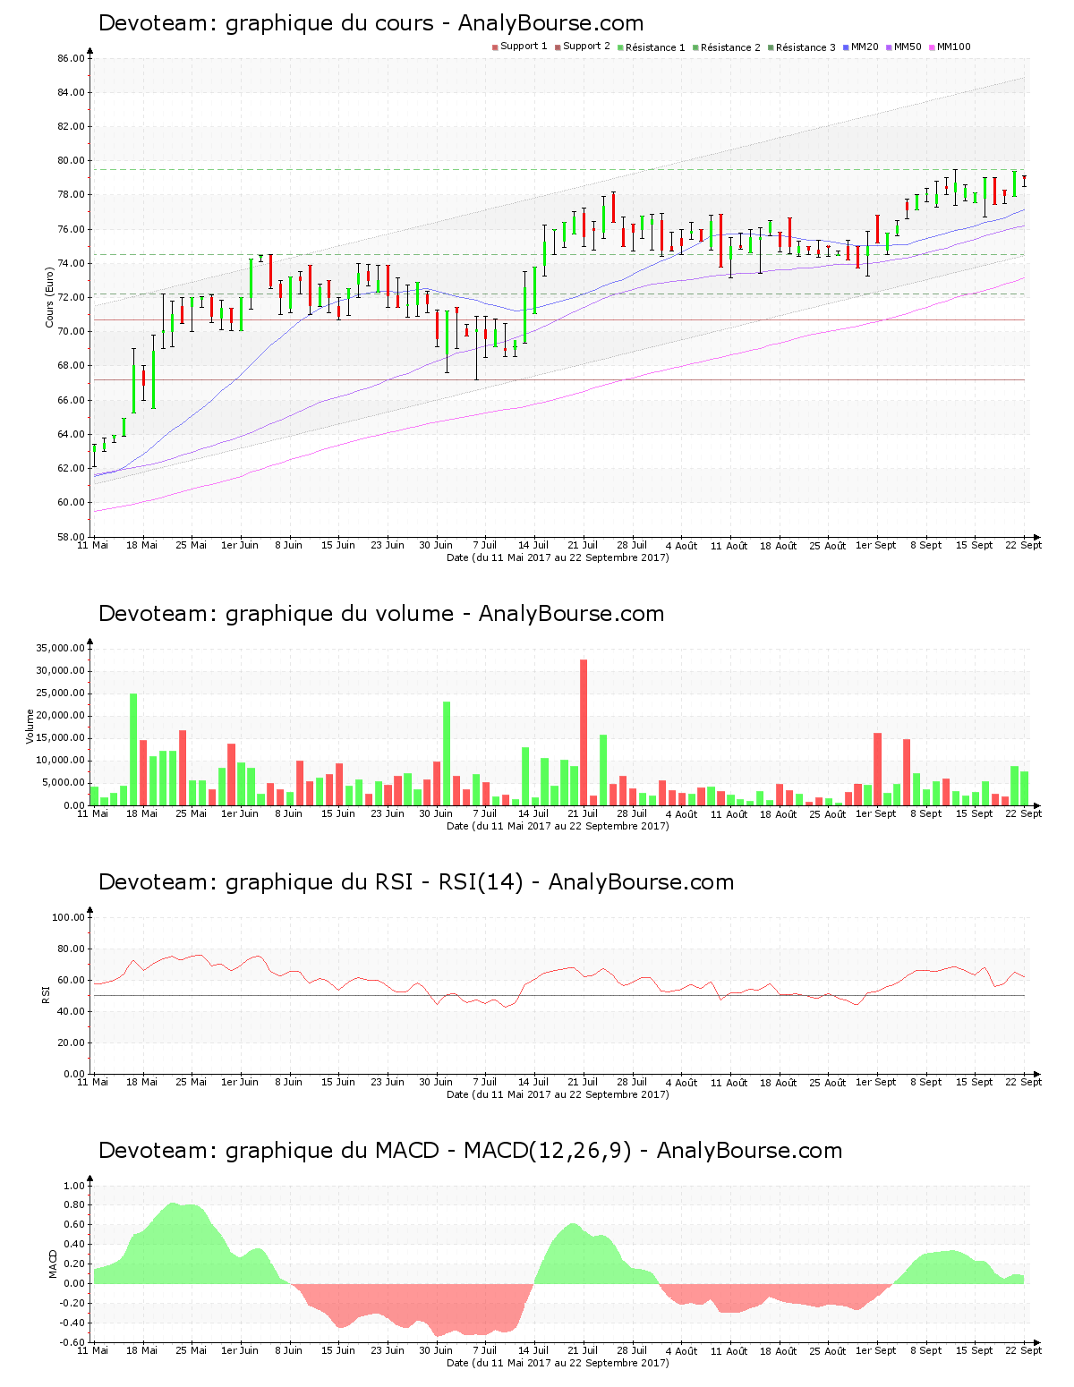Viewport: 1074px width, 1387px height.
Task: Select the 'Support 2' legend label
Action: [x=586, y=47]
